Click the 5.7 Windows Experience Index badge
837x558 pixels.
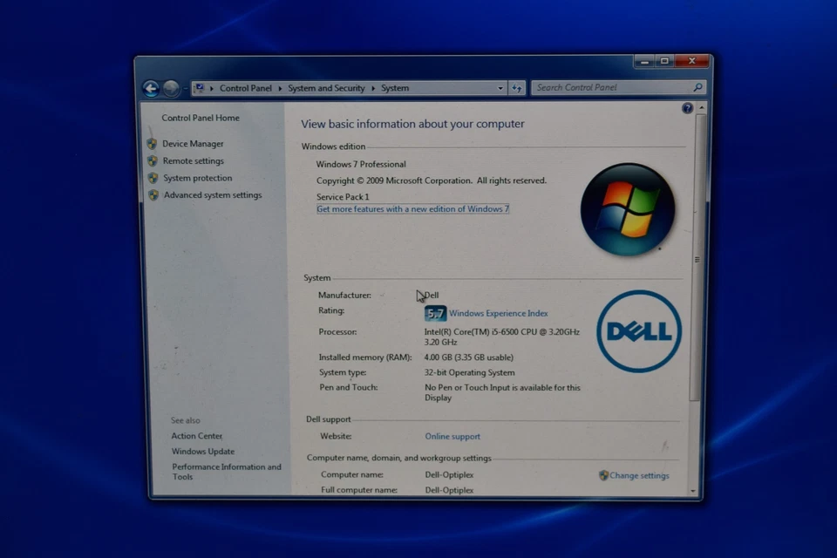(434, 313)
